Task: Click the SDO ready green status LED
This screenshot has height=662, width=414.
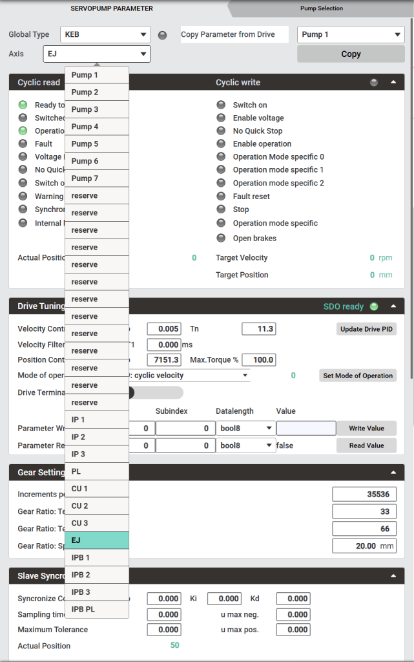Action: (373, 306)
